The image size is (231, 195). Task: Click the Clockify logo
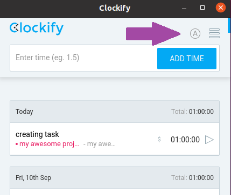pos(37,28)
